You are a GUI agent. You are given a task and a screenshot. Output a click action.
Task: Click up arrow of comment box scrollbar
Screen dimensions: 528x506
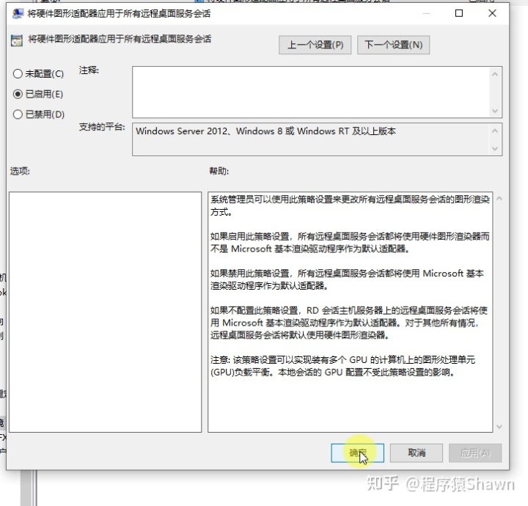[495, 74]
